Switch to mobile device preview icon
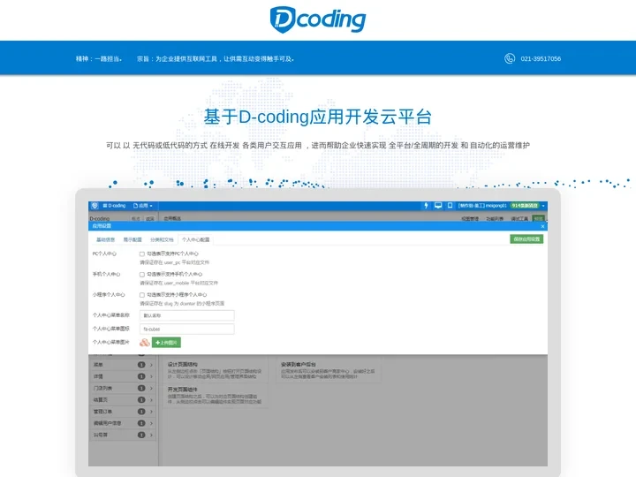636x477 pixels. click(x=450, y=206)
